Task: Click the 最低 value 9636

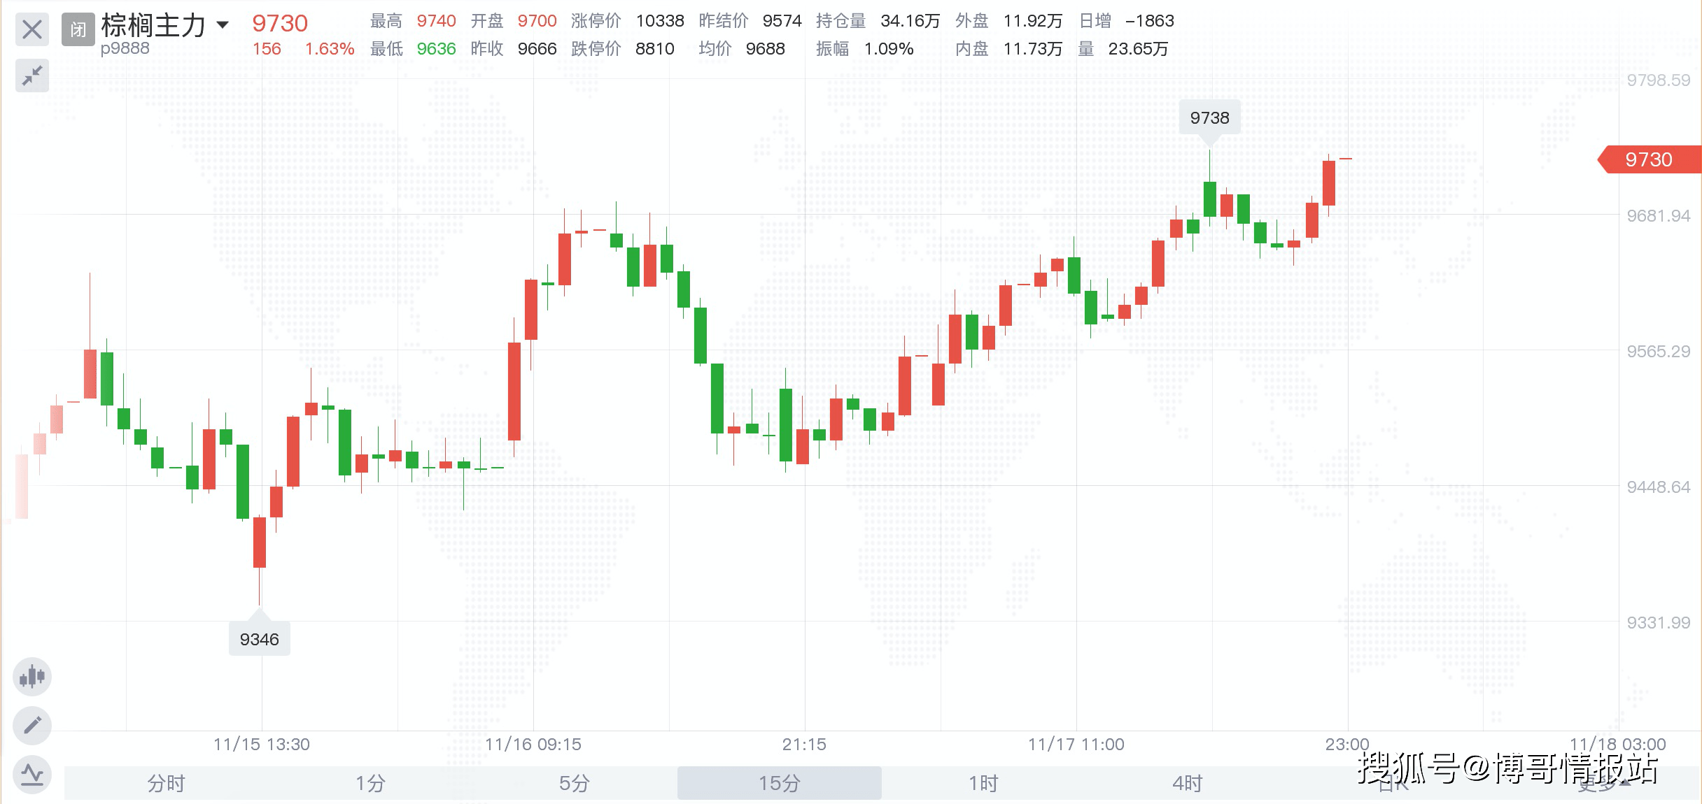Action: [x=436, y=49]
